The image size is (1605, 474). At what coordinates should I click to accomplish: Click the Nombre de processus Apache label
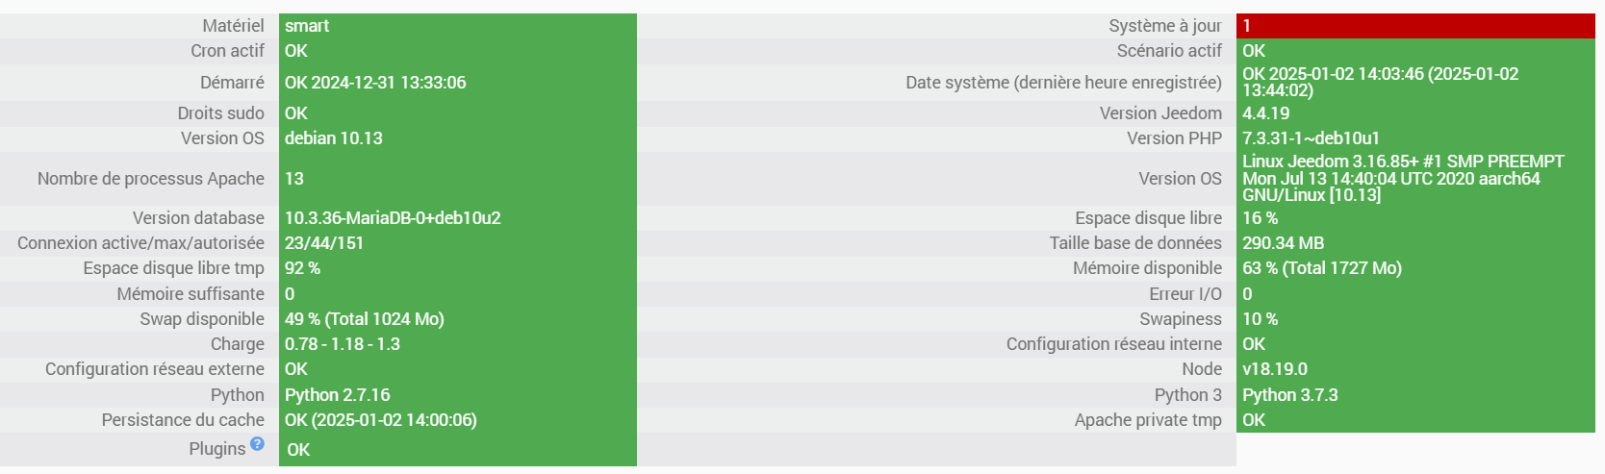coord(151,179)
